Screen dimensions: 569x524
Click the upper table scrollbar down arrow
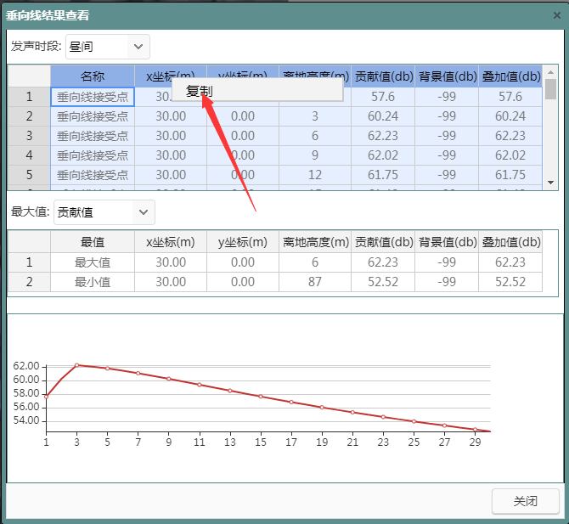point(550,183)
